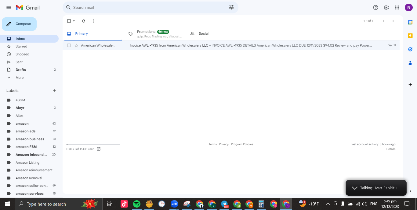Open the 4SGM label
This screenshot has width=417, height=210.
[29, 100]
